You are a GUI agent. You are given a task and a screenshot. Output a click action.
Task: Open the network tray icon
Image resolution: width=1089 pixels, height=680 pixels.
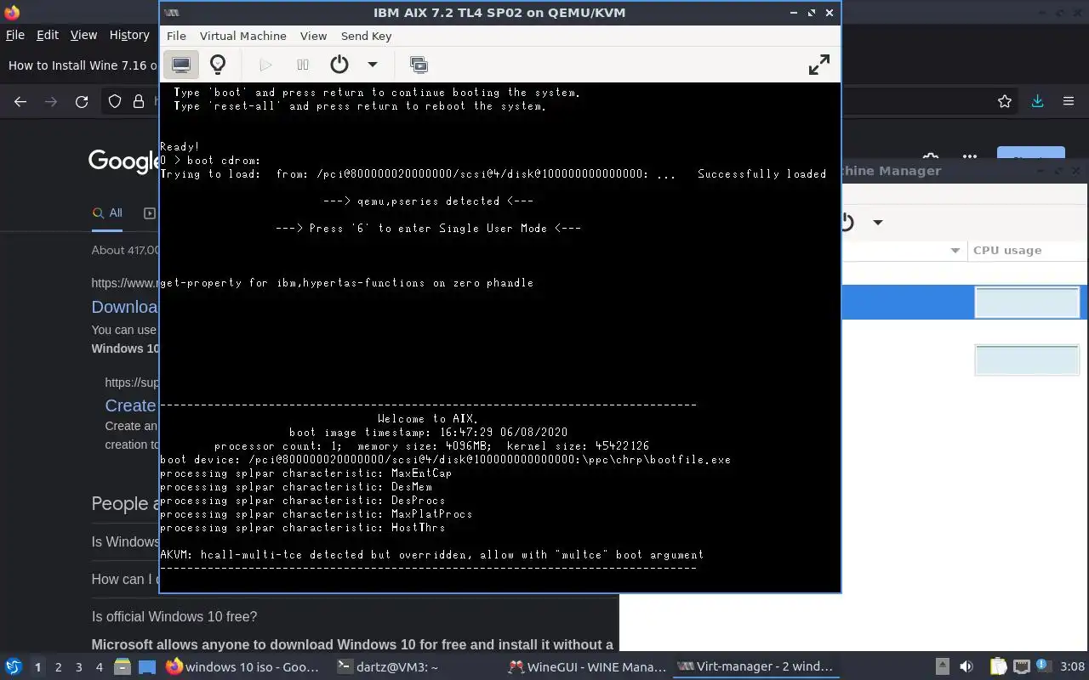(1022, 667)
